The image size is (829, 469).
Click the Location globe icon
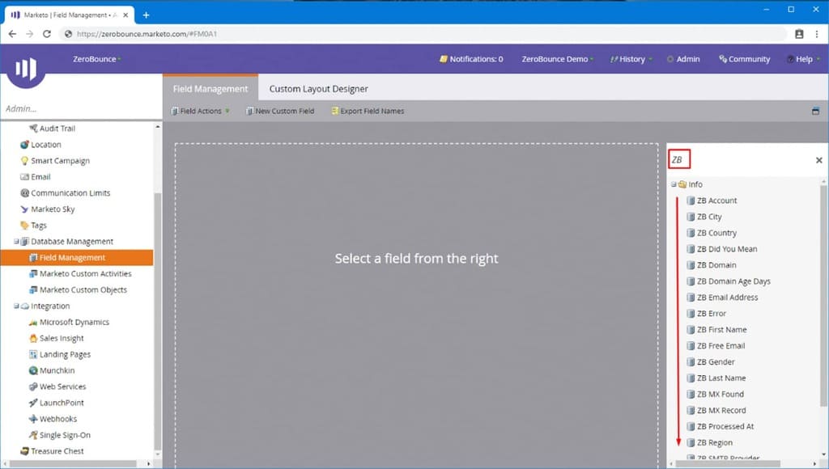point(24,145)
